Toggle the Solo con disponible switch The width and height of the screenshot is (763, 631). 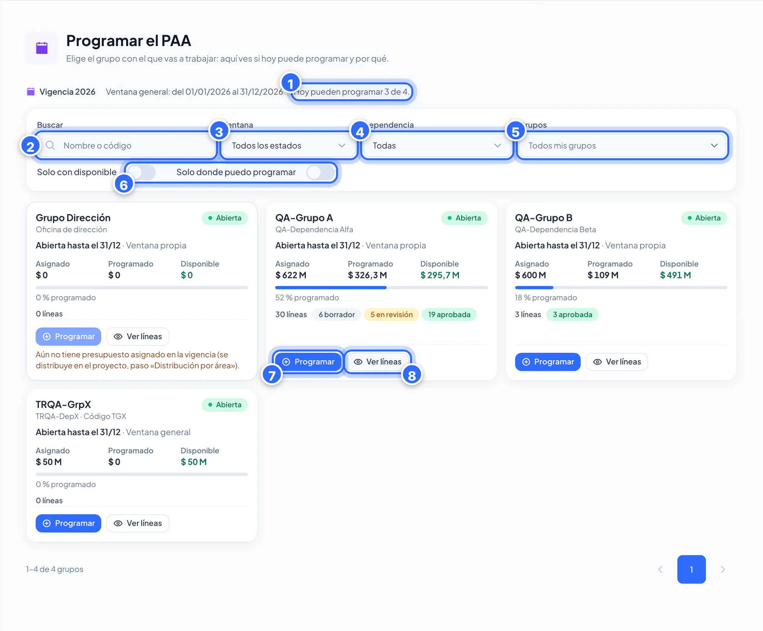142,172
